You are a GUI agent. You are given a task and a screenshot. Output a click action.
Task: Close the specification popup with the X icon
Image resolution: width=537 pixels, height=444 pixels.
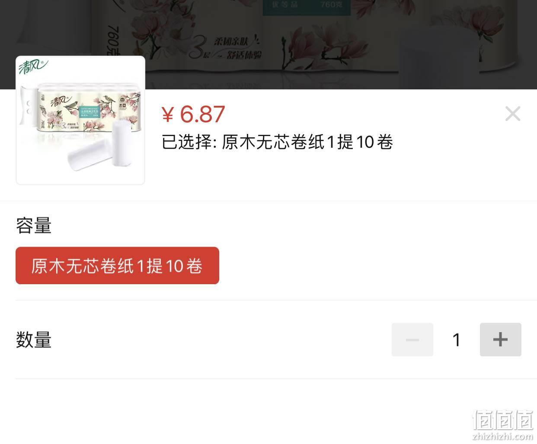(513, 114)
